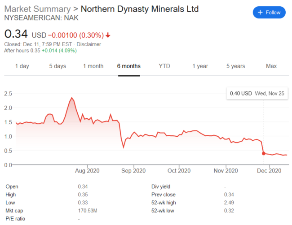View the 1 year price range
This screenshot has width=292, height=225.
[200, 66]
